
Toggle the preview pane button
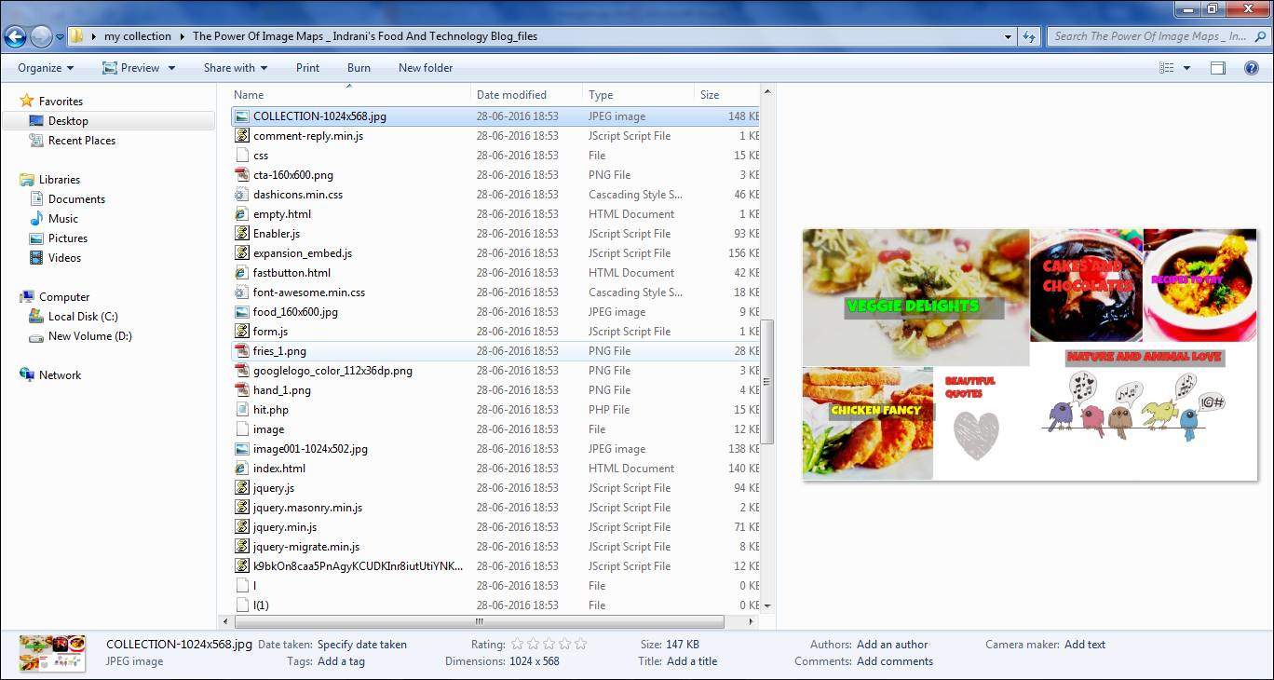tap(1217, 68)
